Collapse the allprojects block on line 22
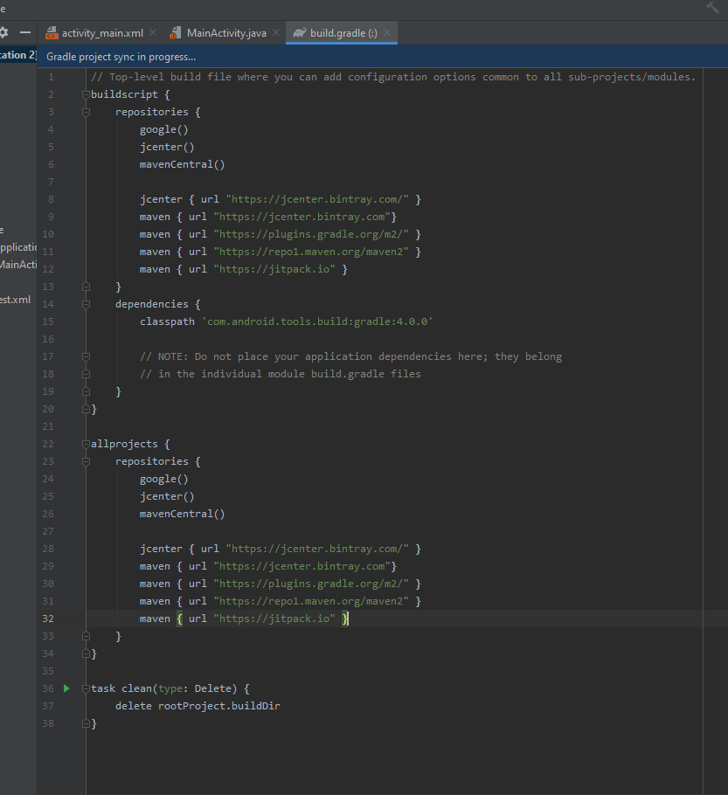This screenshot has height=795, width=728. pos(86,444)
